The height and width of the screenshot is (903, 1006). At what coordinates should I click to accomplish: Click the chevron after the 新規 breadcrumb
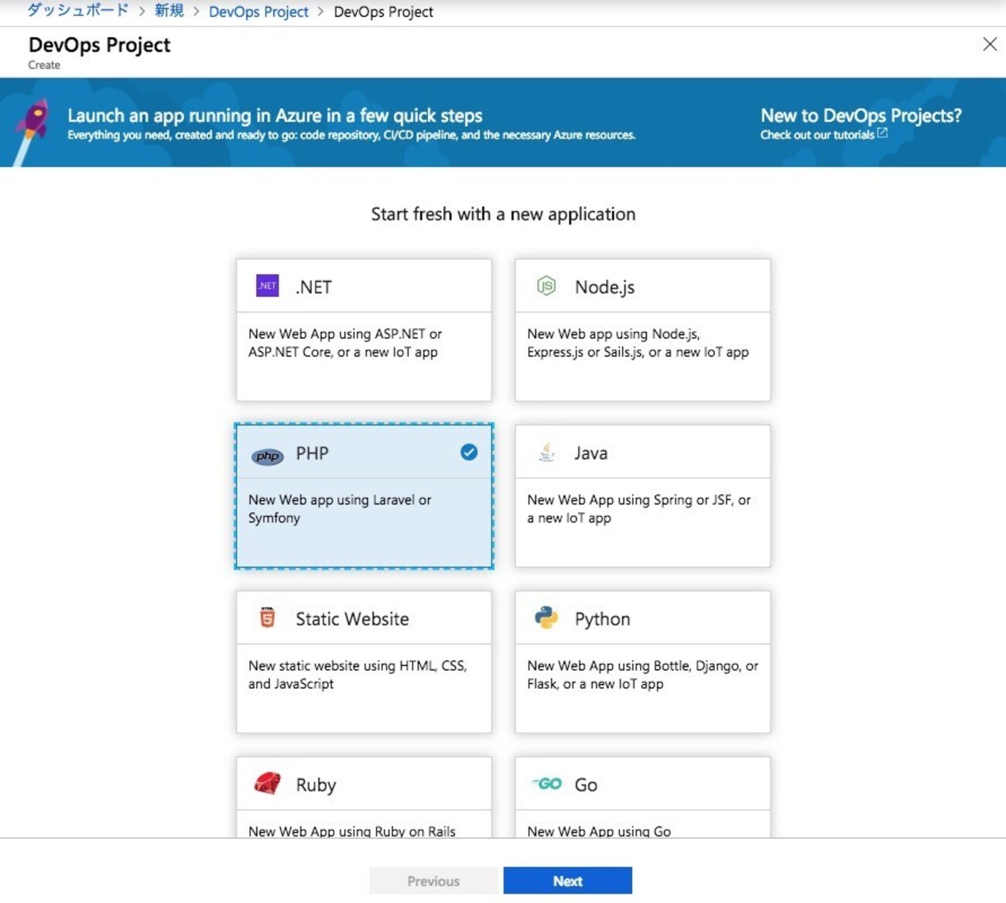[197, 12]
